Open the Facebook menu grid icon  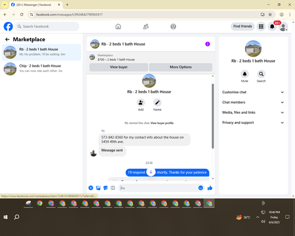click(x=261, y=27)
